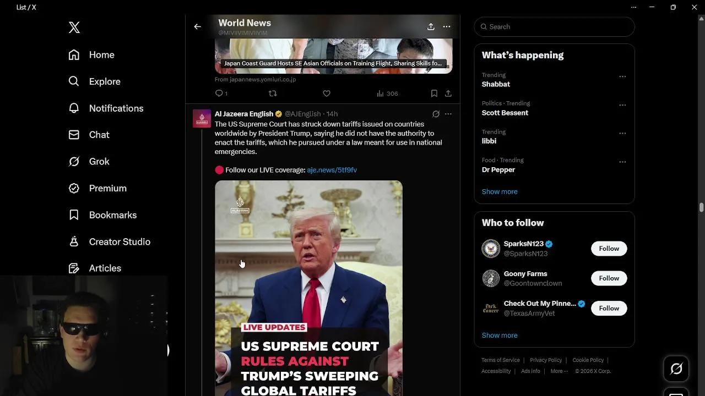Show more trending topics
705x396 pixels.
click(x=500, y=191)
